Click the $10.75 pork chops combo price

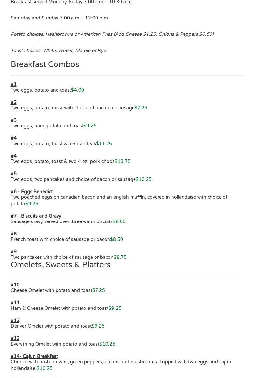click(x=122, y=161)
